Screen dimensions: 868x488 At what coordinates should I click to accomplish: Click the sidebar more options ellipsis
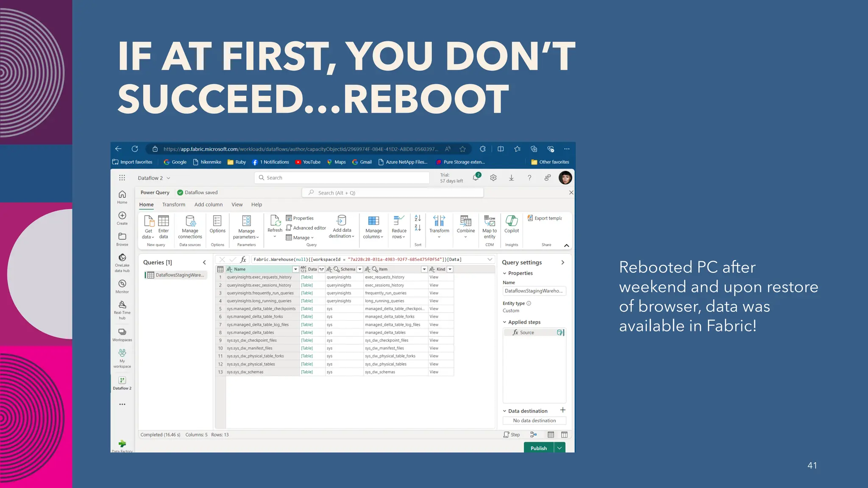tap(122, 404)
